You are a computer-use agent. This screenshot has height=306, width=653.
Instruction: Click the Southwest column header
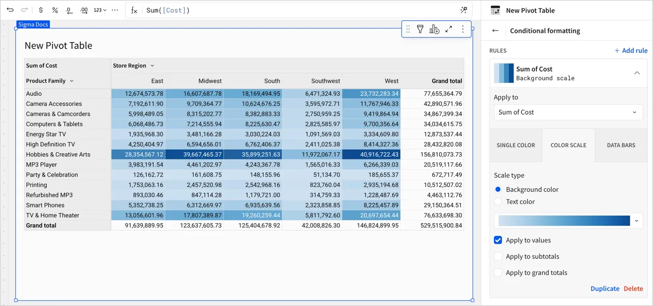pos(326,81)
